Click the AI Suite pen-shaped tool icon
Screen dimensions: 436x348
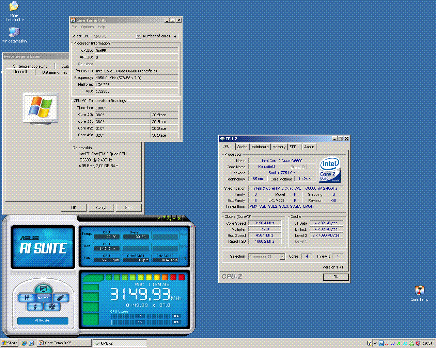pyautogui.click(x=60, y=298)
